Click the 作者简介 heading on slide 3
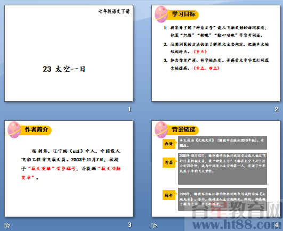Image resolution: width=283 pixels, height=231 pixels. pos(36,129)
